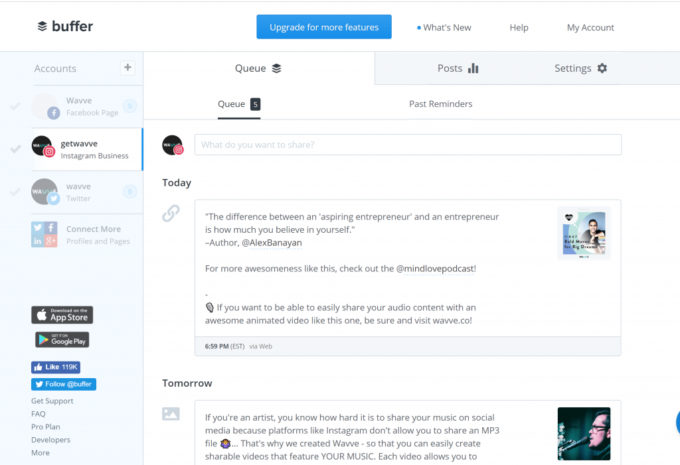Screen dimensions: 680x465
Task: Click the image icon beside tomorrow's post
Action: point(171,413)
